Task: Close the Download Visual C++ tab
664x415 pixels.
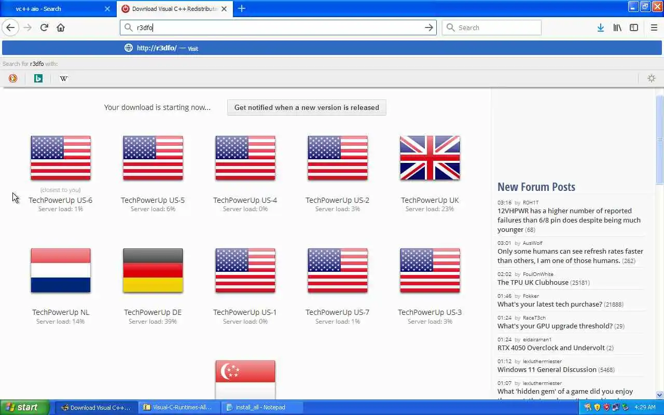Action: [x=224, y=9]
